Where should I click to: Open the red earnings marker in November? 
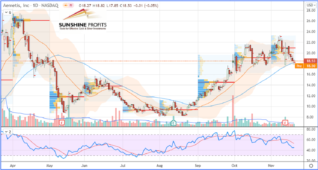pyautogui.click(x=286, y=123)
